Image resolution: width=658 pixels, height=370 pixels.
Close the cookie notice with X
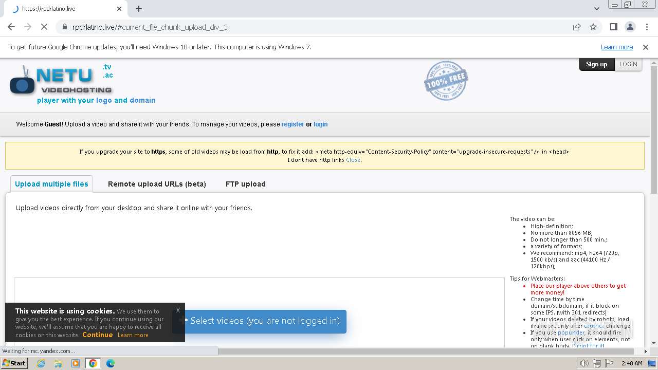(178, 310)
